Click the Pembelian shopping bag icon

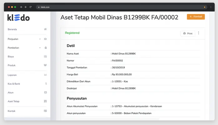45,48
